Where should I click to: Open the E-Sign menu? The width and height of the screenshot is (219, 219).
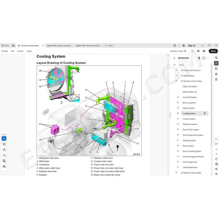pos(29,51)
